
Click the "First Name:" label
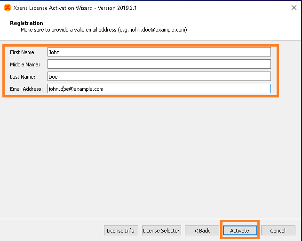point(23,52)
